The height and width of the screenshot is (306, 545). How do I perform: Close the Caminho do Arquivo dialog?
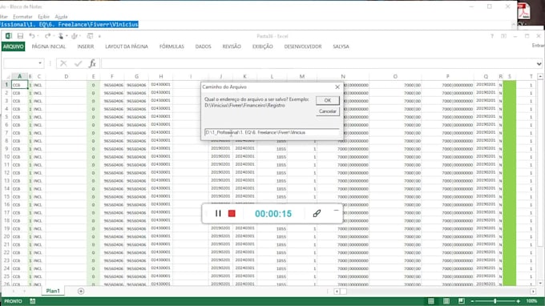click(337, 87)
